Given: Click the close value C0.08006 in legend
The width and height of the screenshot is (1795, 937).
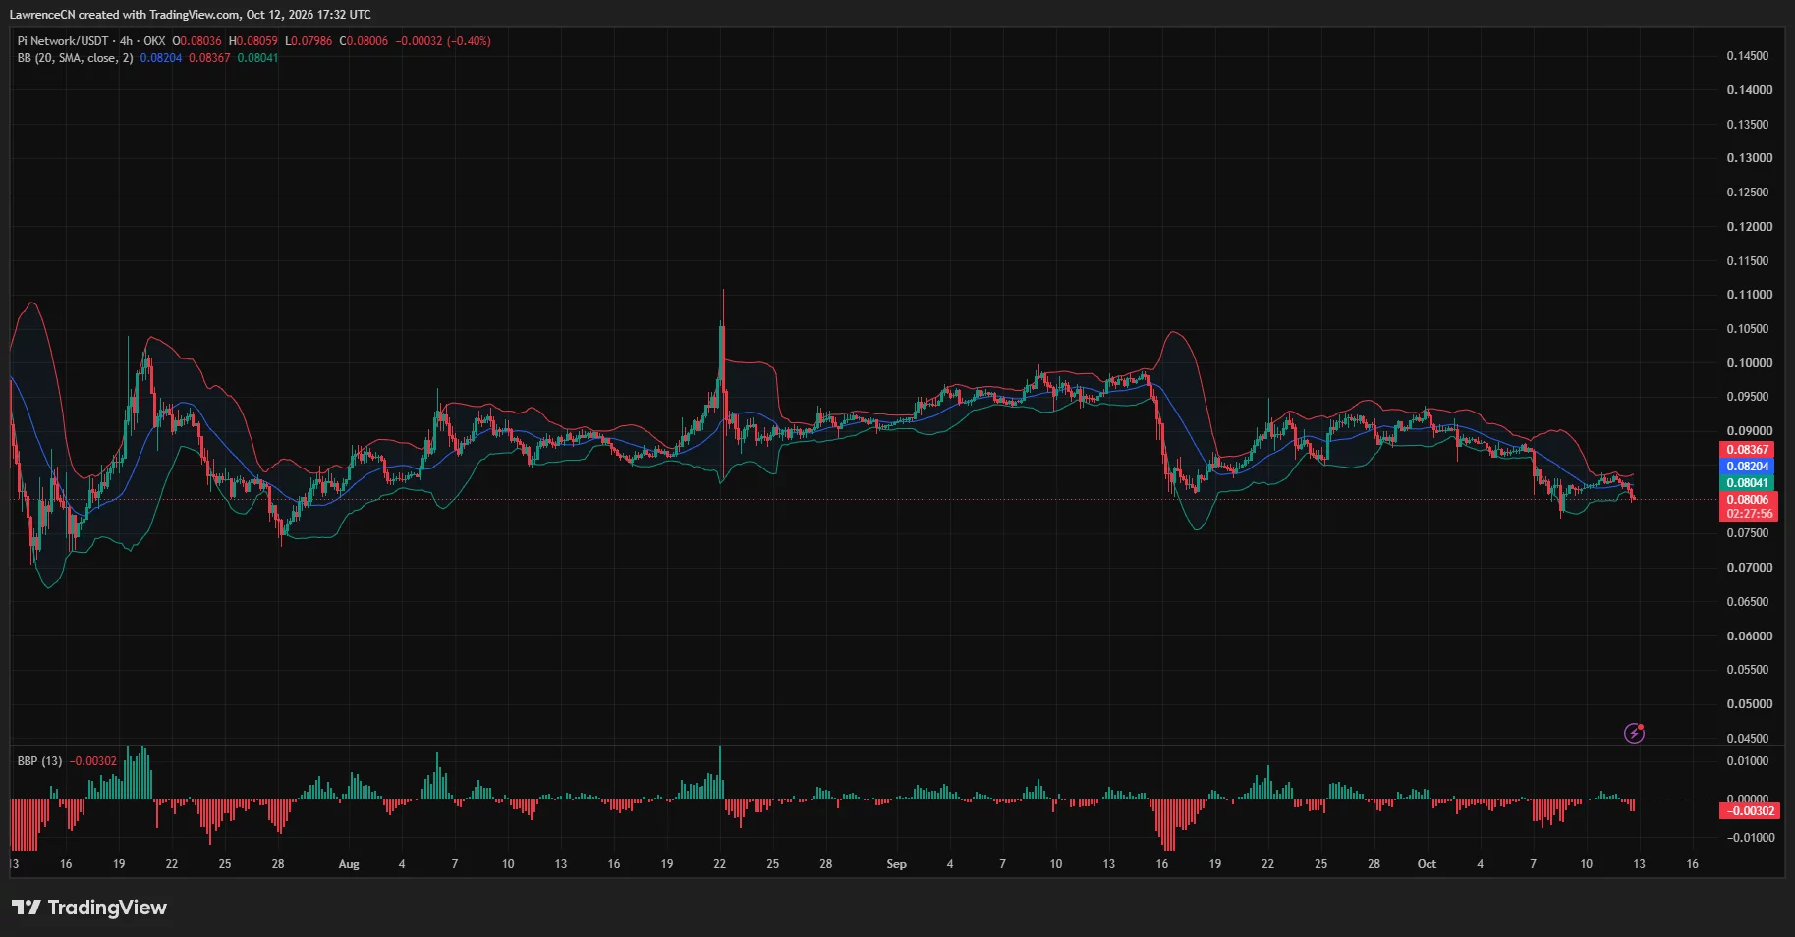Looking at the screenshot, I should point(364,41).
